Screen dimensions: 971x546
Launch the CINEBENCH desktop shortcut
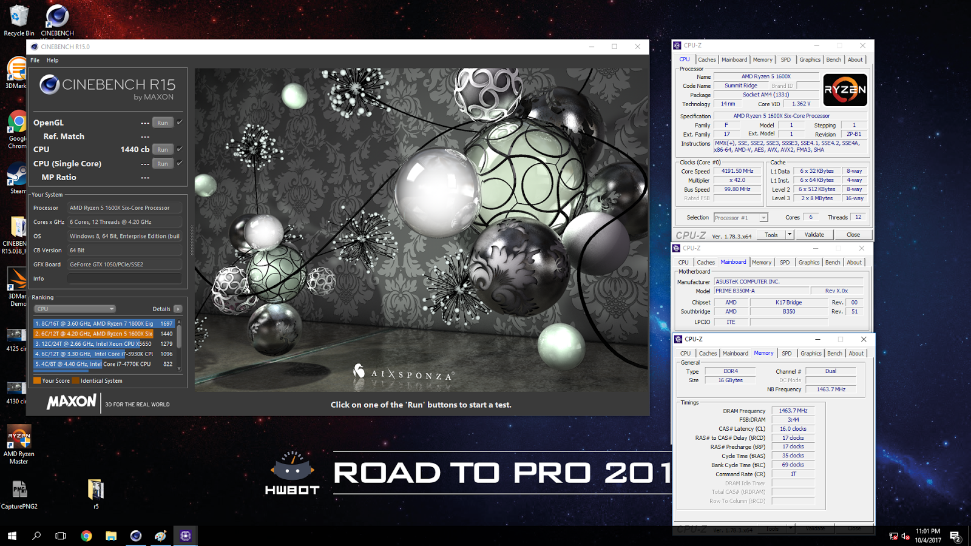(58, 20)
